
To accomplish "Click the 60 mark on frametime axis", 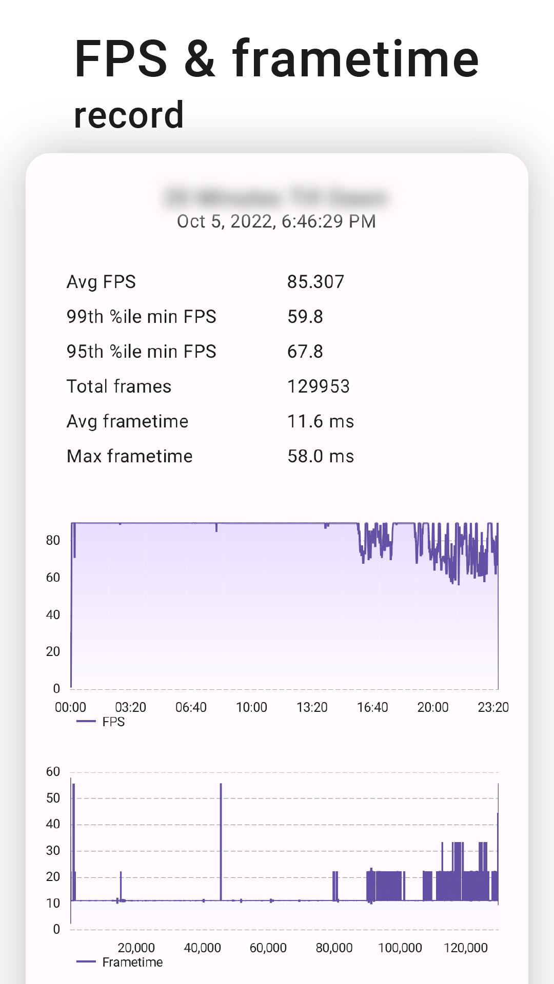I will (x=52, y=771).
